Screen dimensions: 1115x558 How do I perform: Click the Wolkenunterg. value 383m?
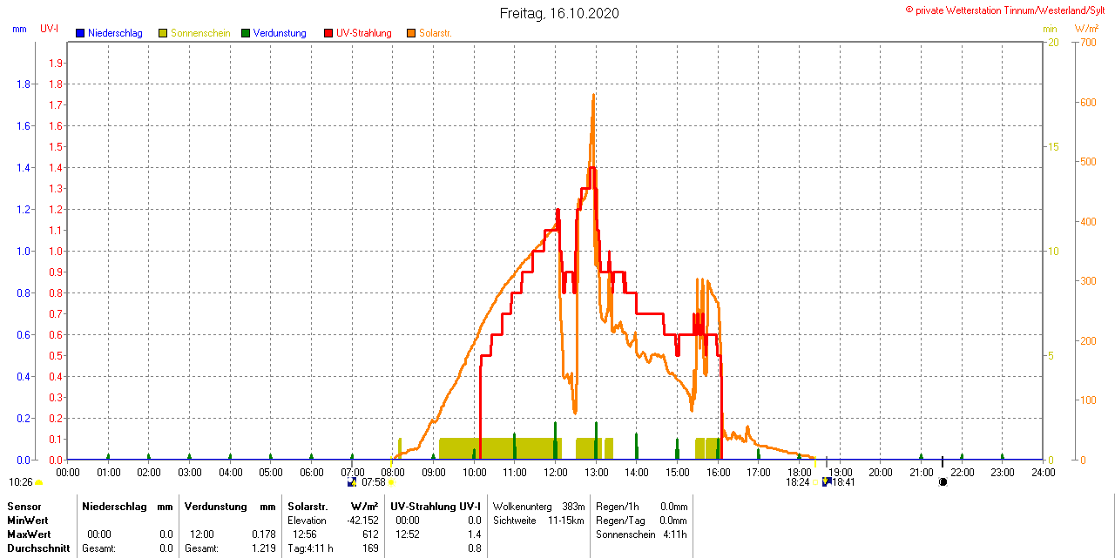click(x=573, y=506)
